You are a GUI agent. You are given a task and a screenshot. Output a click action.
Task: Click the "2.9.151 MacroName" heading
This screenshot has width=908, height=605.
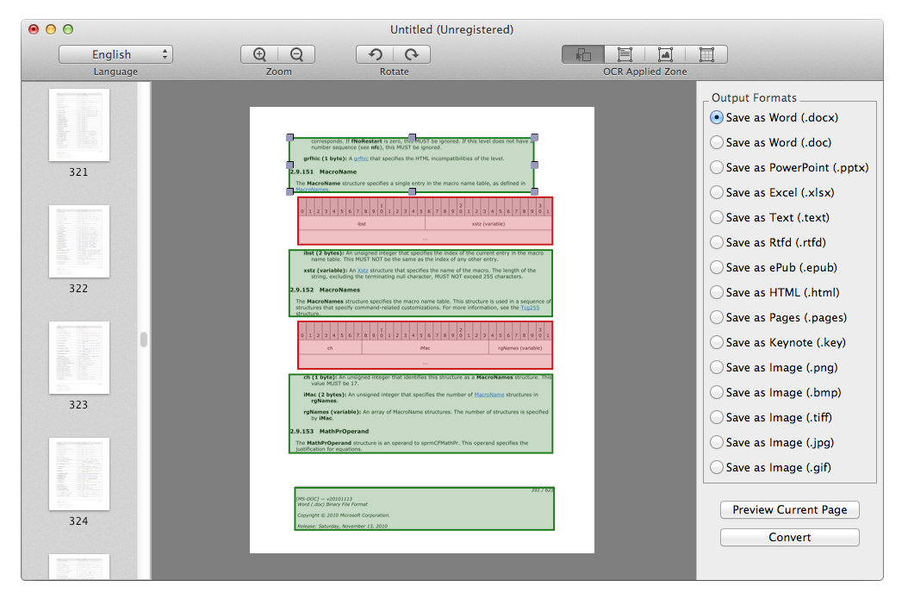pos(323,172)
